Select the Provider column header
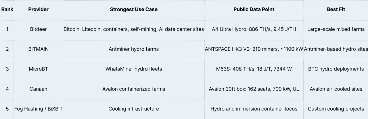 pyautogui.click(x=38, y=9)
